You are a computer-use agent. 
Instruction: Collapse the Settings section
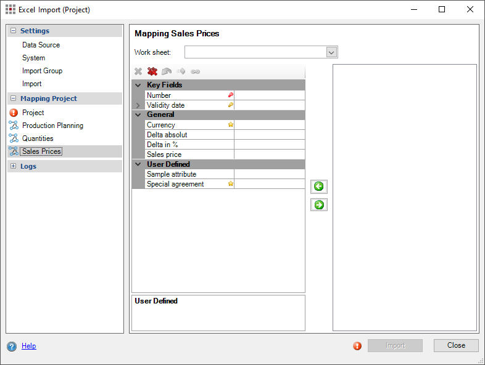[13, 31]
